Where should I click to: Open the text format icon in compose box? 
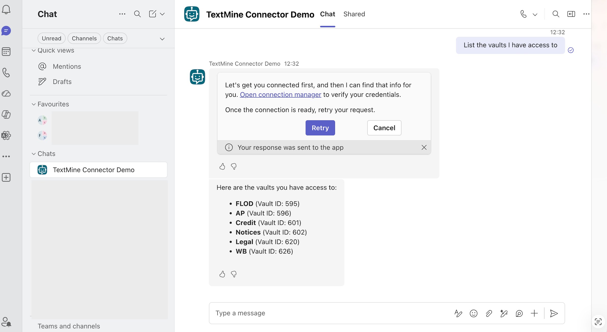click(458, 313)
